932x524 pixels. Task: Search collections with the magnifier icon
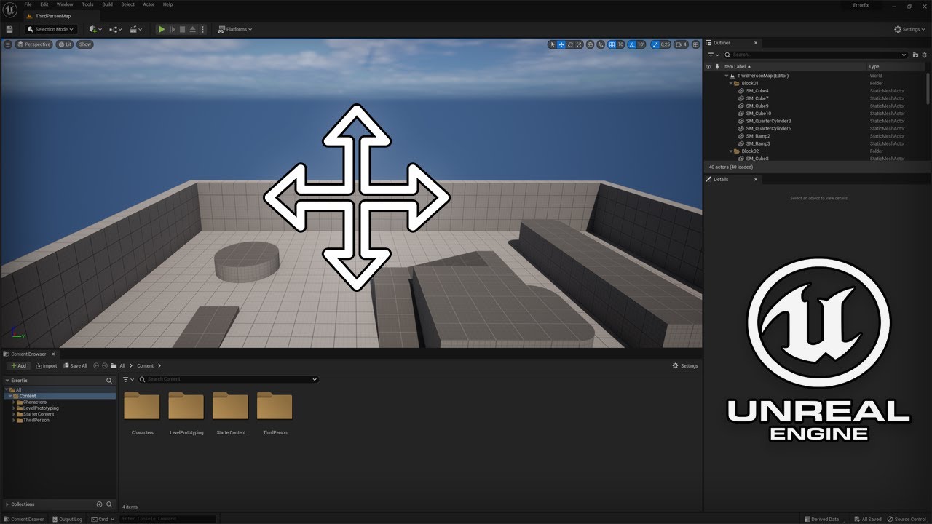tap(109, 504)
